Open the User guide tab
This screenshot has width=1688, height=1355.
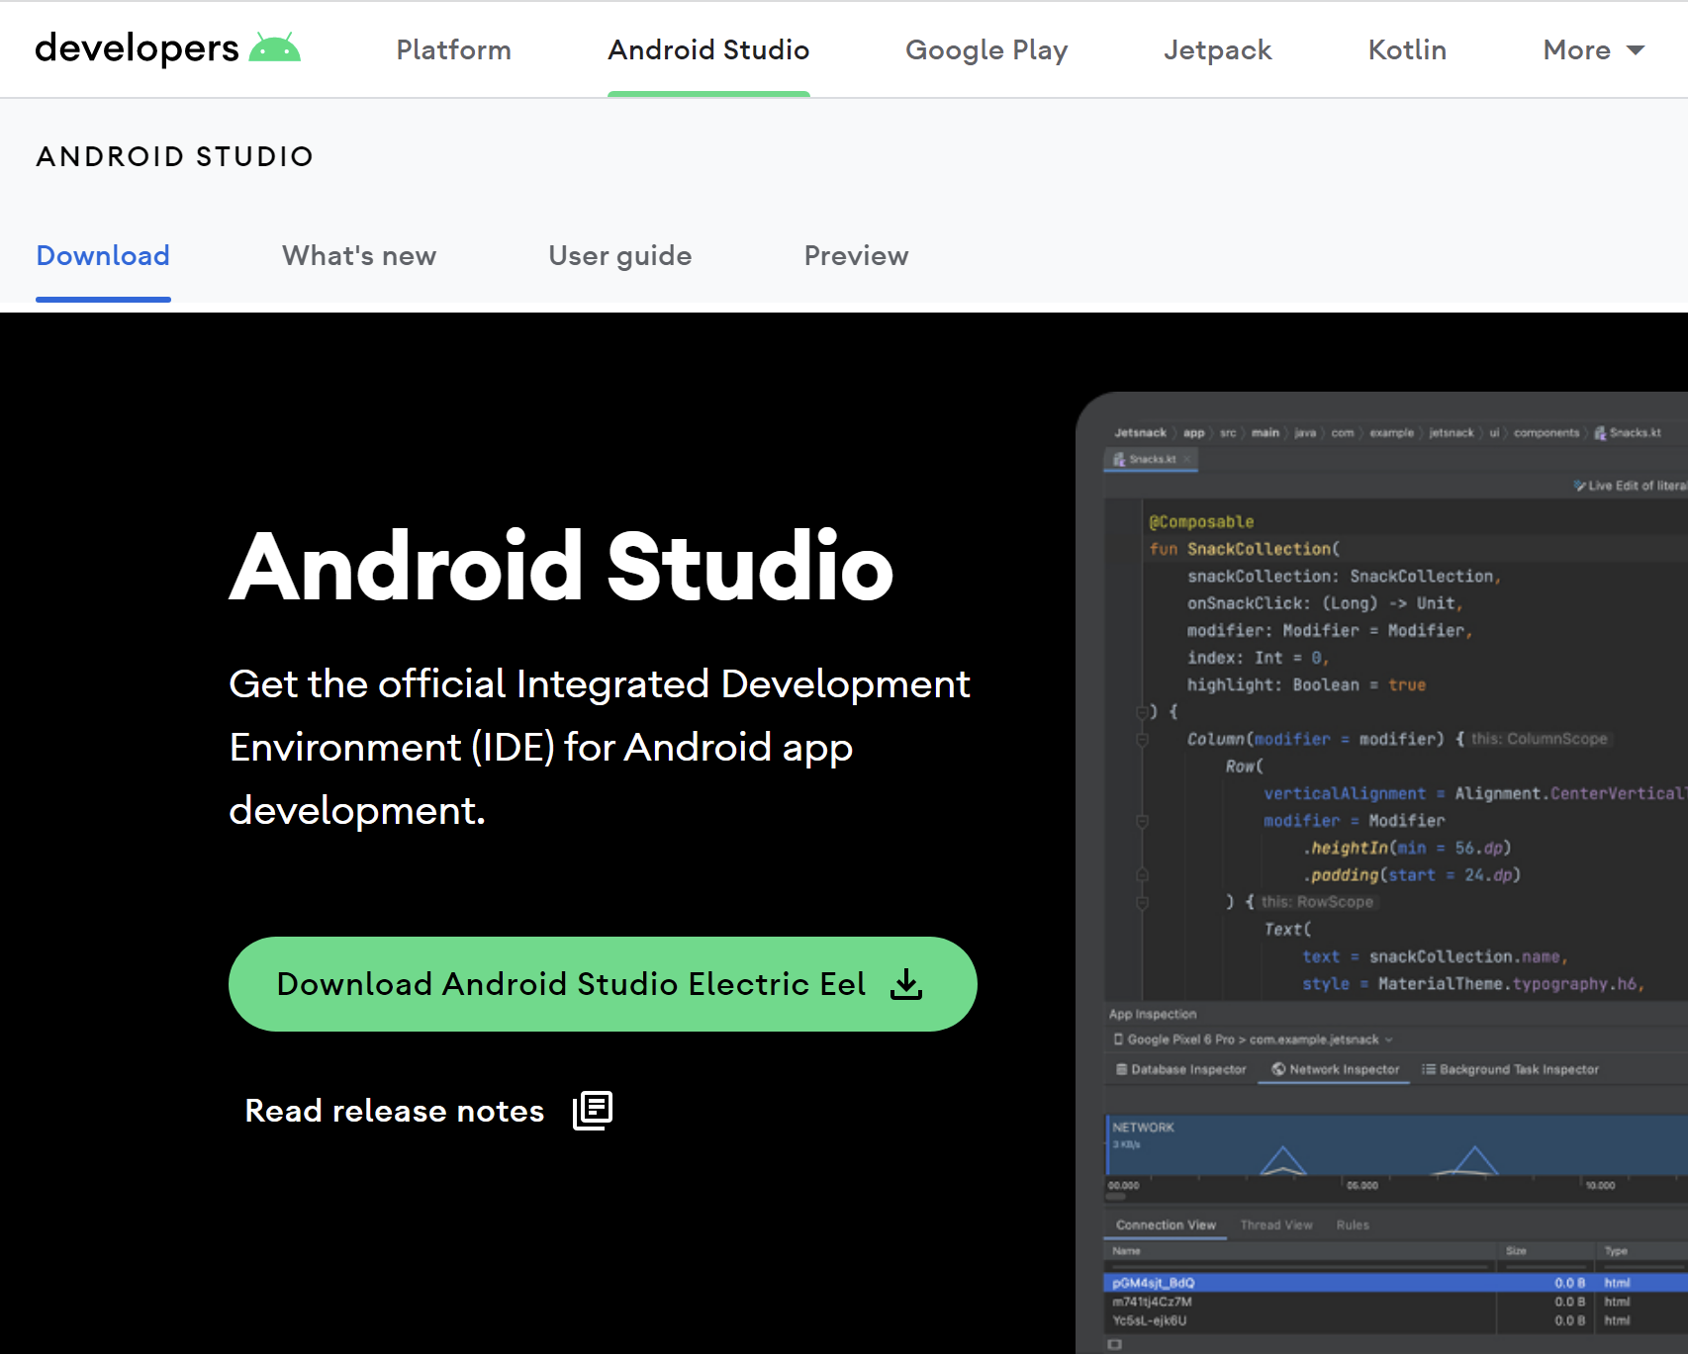click(620, 256)
